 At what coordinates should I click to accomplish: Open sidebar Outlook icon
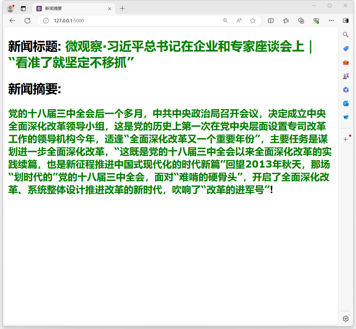(x=346, y=103)
